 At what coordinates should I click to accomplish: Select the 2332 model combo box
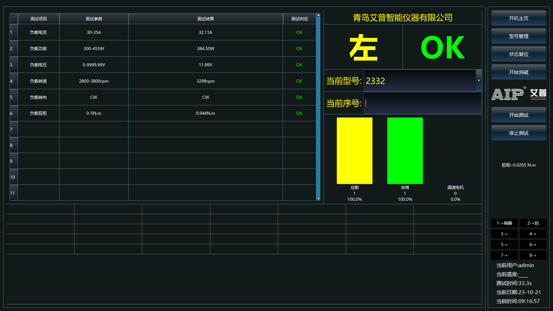420,81
